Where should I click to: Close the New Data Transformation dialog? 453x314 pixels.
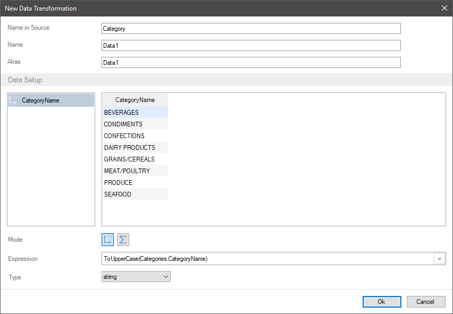[x=444, y=8]
